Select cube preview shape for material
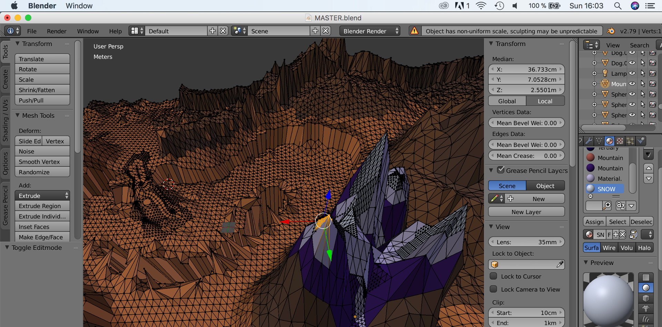Image resolution: width=662 pixels, height=327 pixels. click(x=646, y=298)
